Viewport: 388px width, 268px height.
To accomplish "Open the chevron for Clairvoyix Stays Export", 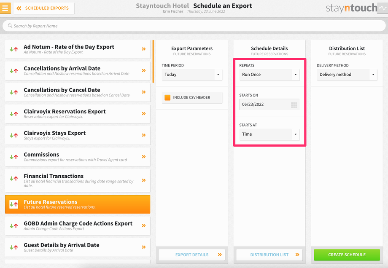I will pyautogui.click(x=143, y=135).
